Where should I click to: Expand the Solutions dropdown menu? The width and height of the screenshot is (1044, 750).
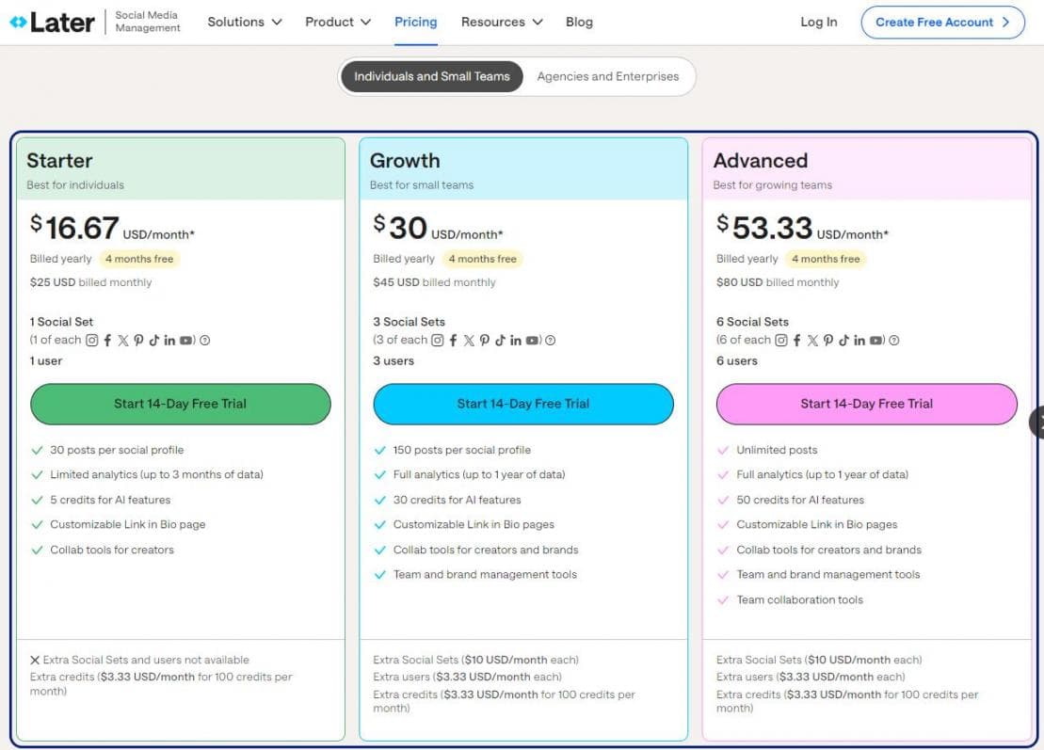[244, 22]
